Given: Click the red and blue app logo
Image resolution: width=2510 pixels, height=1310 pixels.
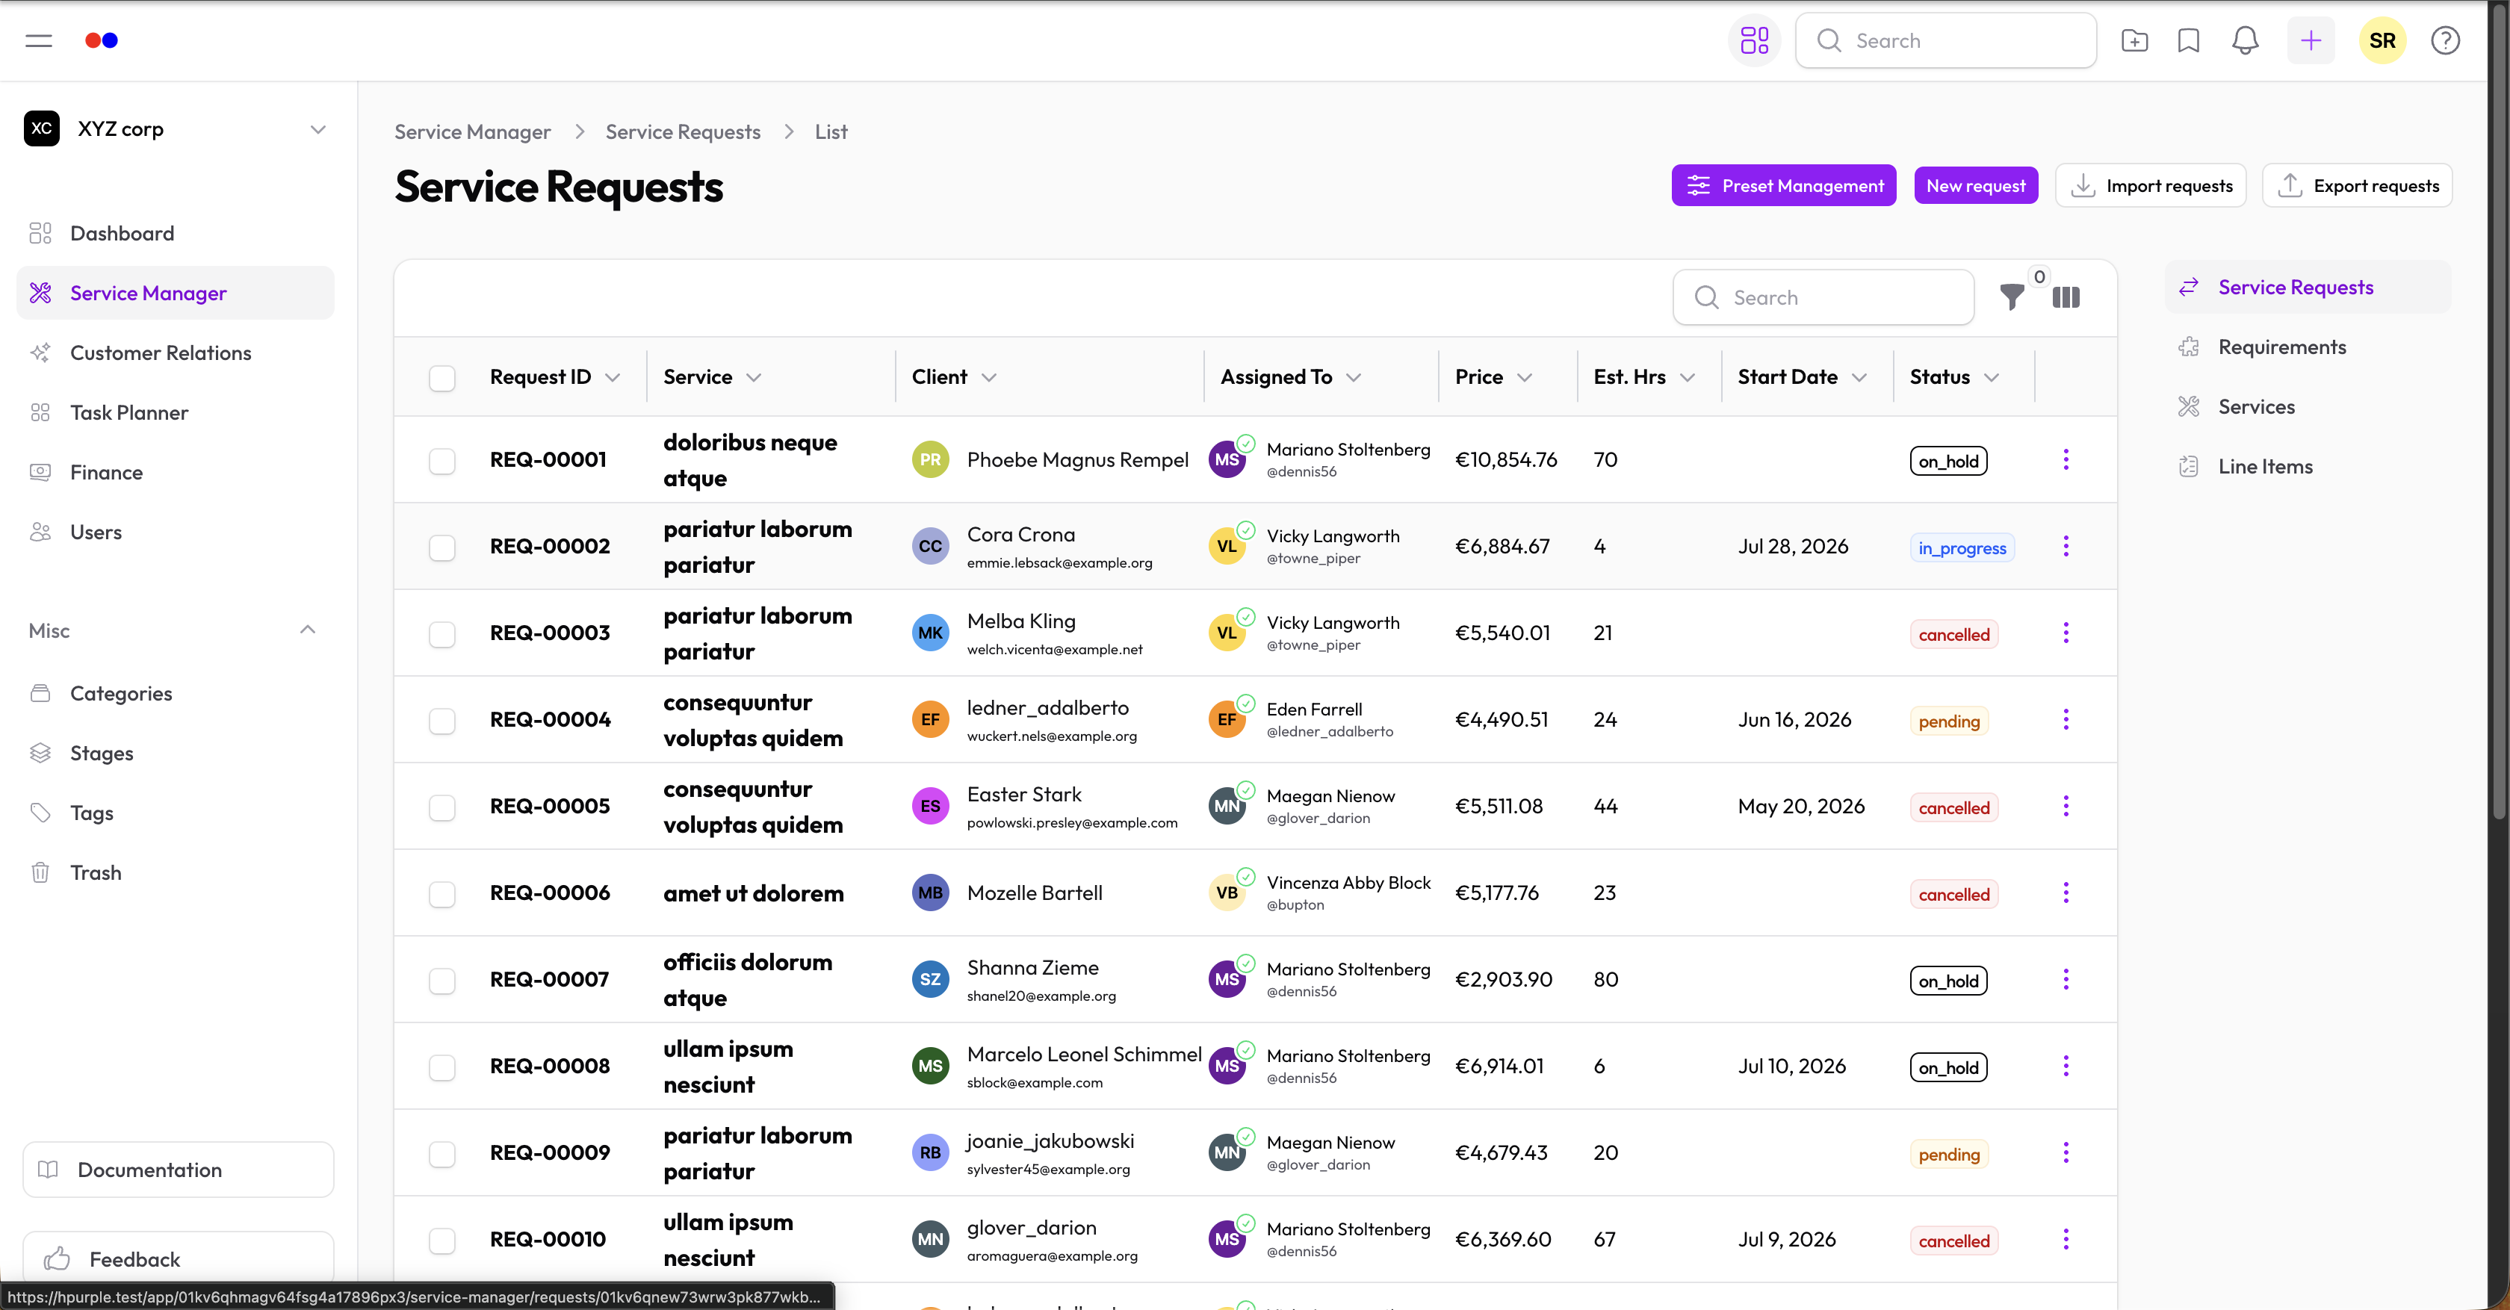Looking at the screenshot, I should pos(102,40).
